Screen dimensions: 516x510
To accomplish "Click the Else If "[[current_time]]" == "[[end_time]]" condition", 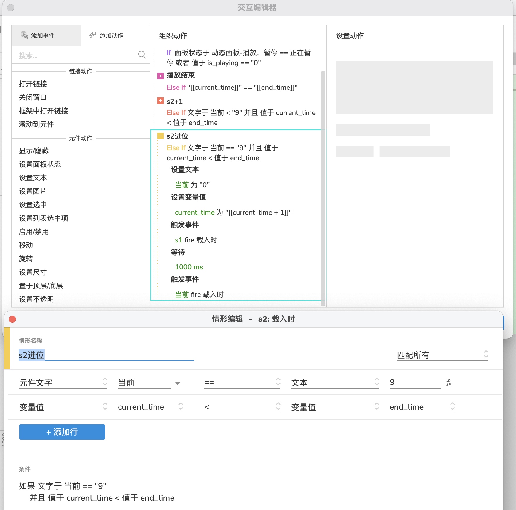I will click(232, 88).
